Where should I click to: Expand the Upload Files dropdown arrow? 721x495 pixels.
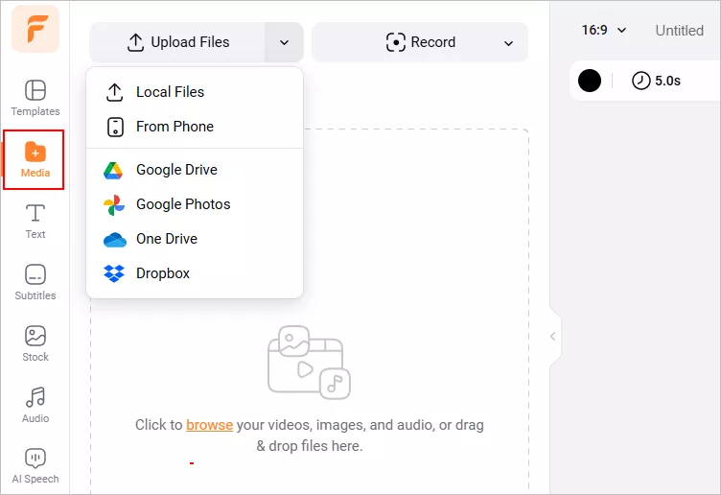point(284,42)
